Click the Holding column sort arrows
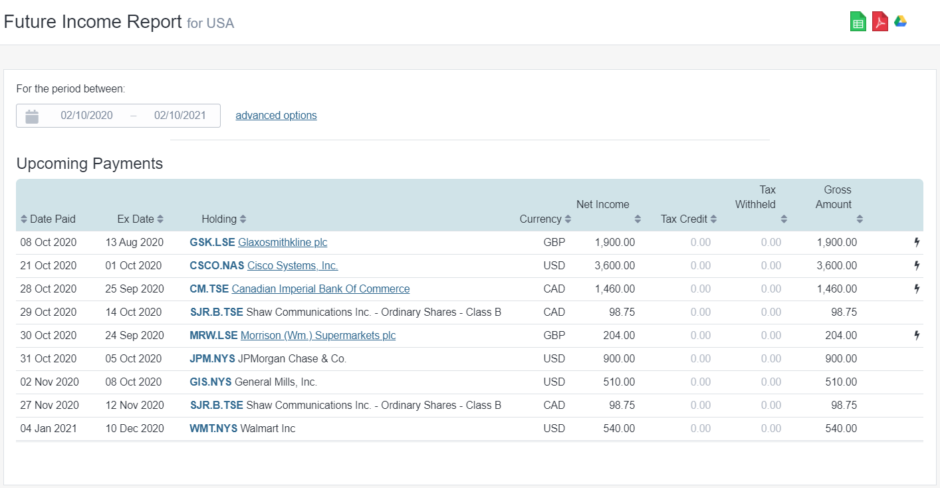 (x=242, y=219)
